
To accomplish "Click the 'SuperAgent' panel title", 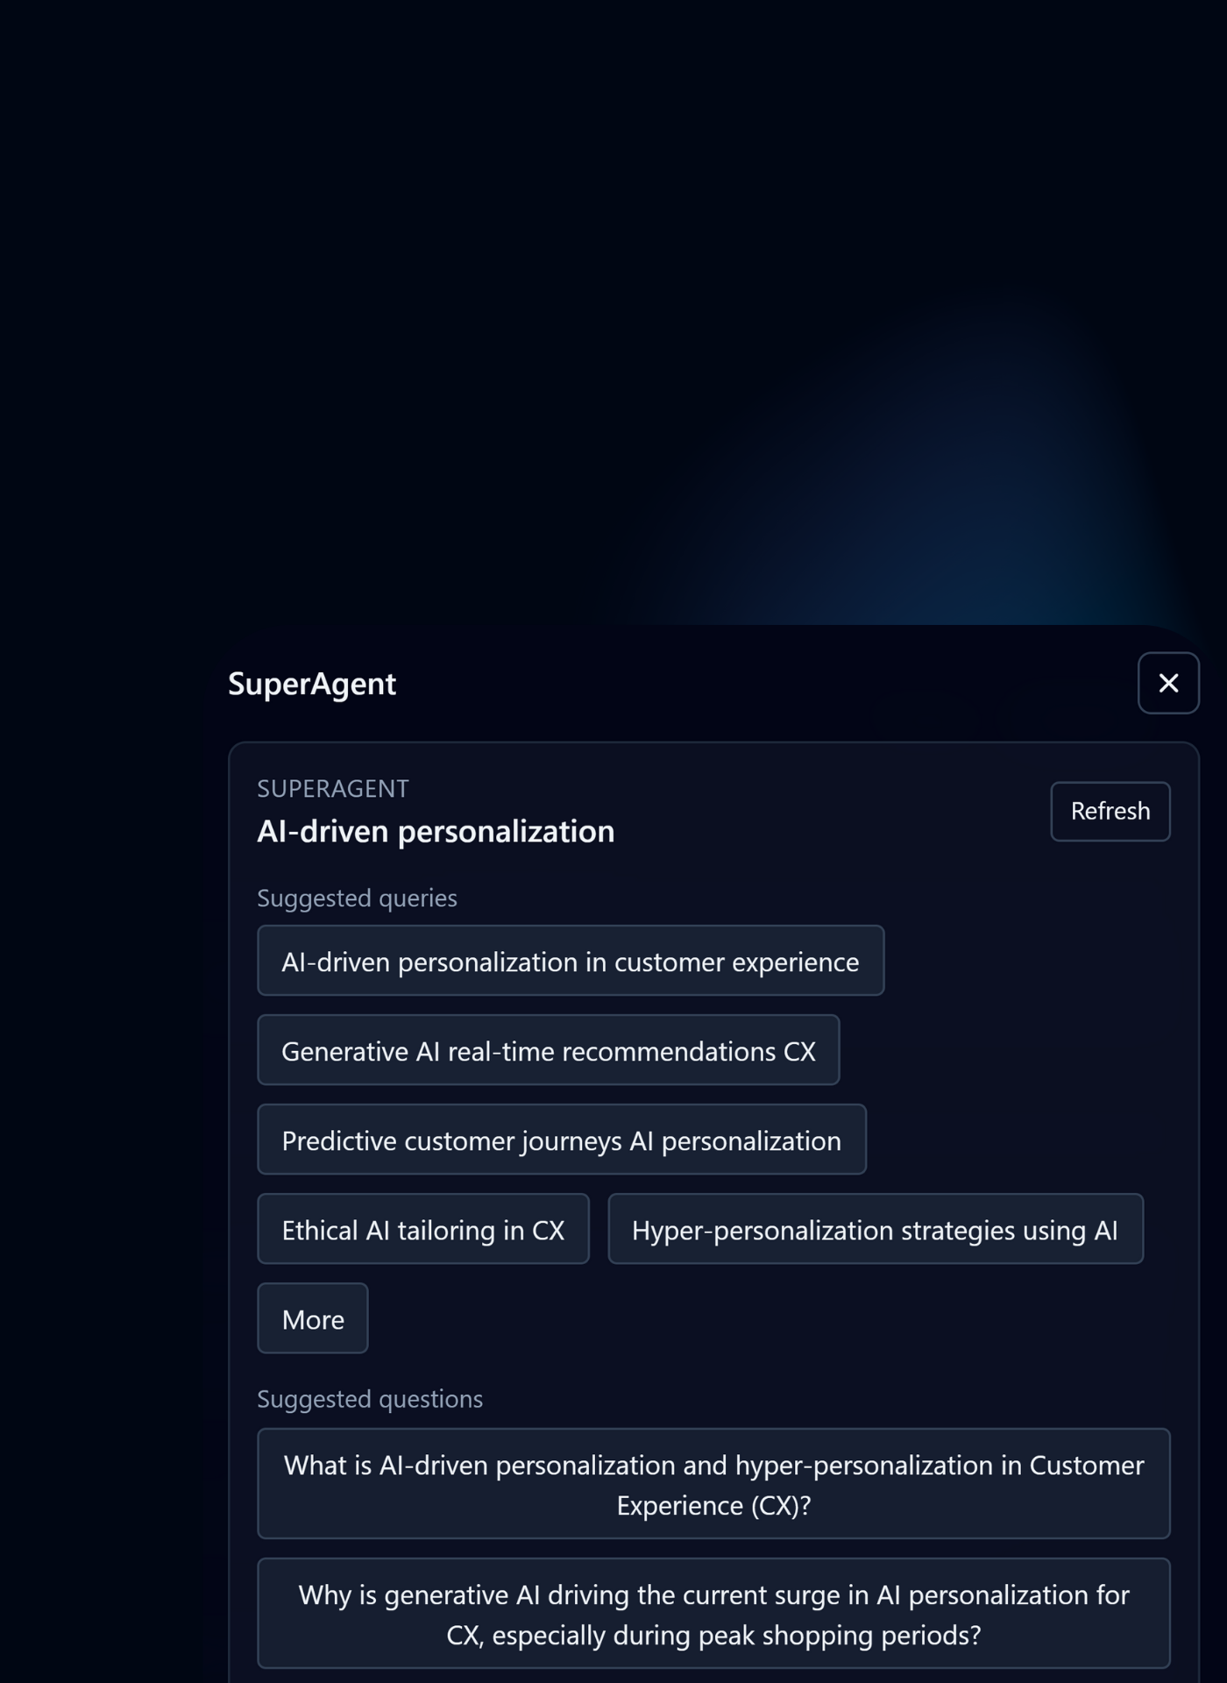I will coord(312,684).
